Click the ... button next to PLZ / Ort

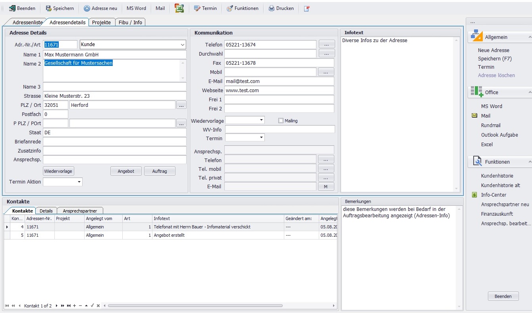point(181,105)
